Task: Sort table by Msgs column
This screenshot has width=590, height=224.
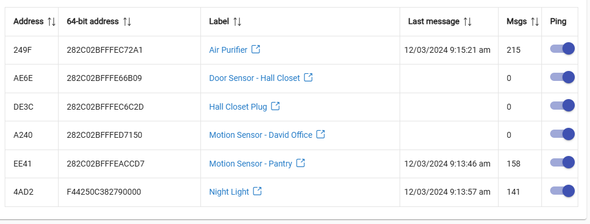Action: pos(535,22)
